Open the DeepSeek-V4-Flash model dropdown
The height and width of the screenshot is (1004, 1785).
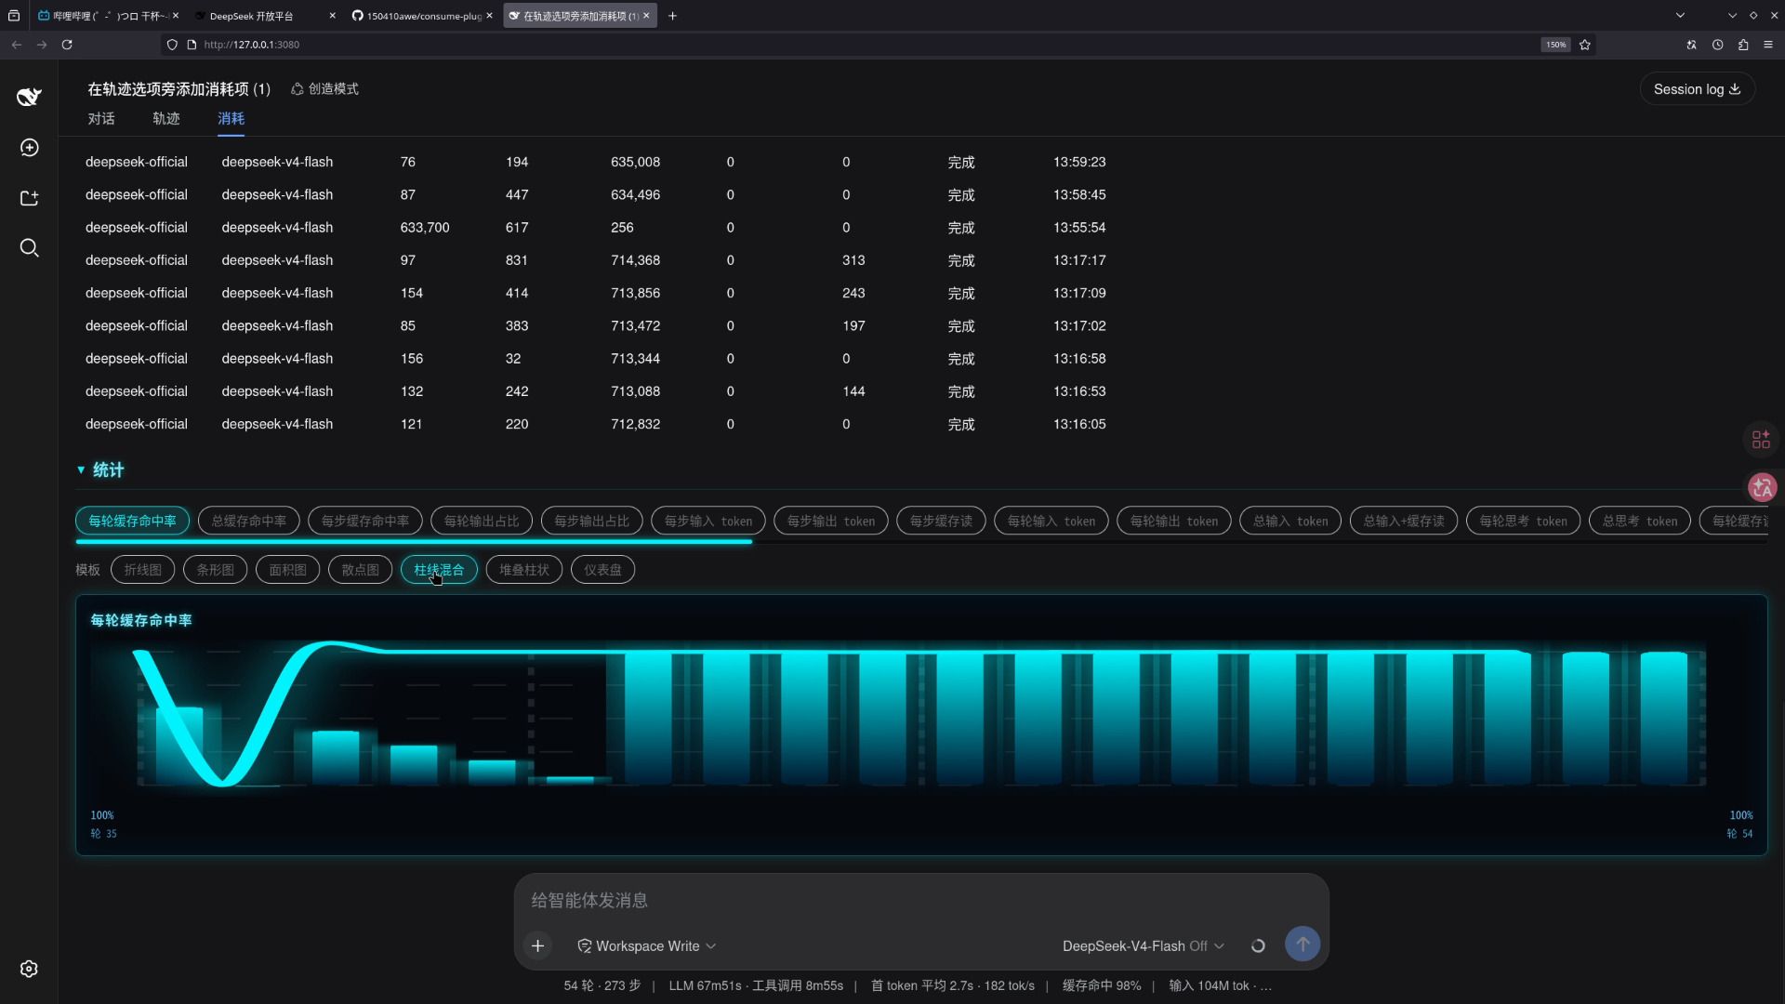(x=1144, y=945)
